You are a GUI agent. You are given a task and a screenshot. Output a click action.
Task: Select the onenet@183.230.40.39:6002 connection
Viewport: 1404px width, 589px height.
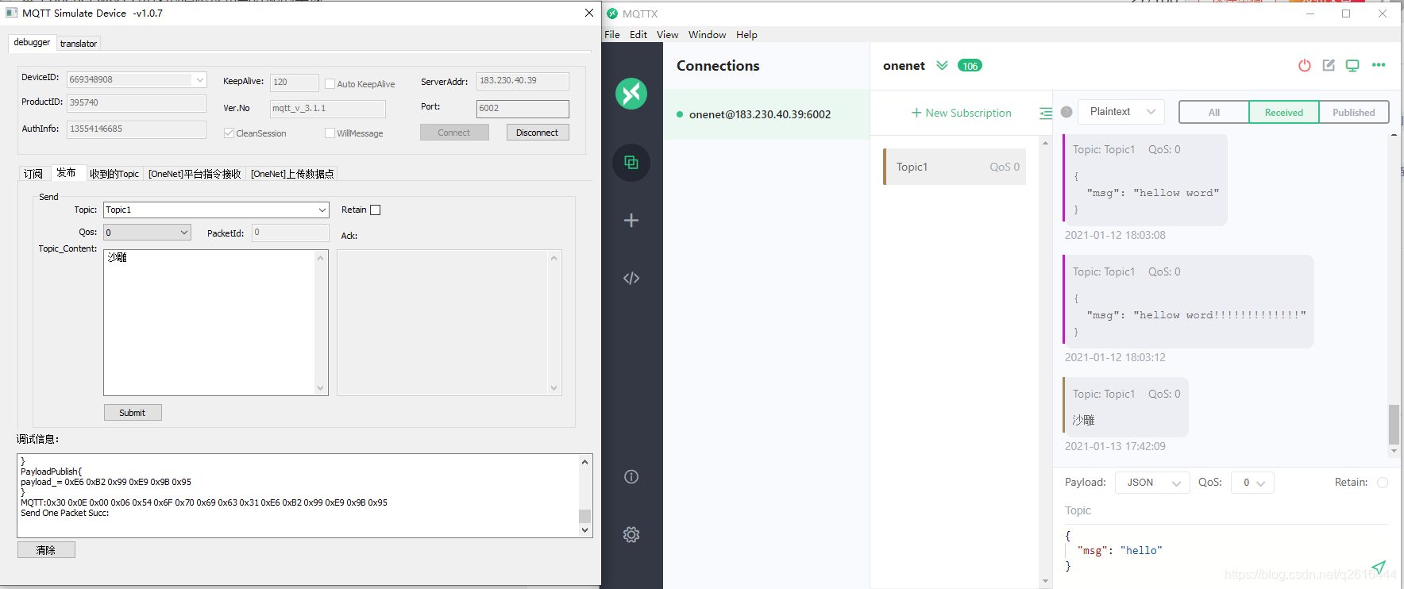pyautogui.click(x=766, y=114)
